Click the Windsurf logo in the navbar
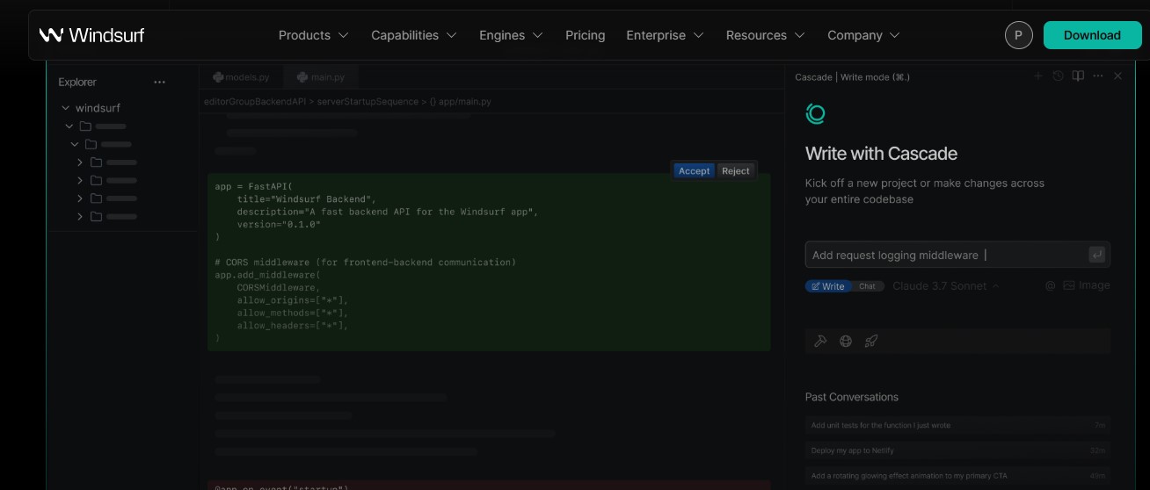Viewport: 1150px width, 490px height. (91, 35)
